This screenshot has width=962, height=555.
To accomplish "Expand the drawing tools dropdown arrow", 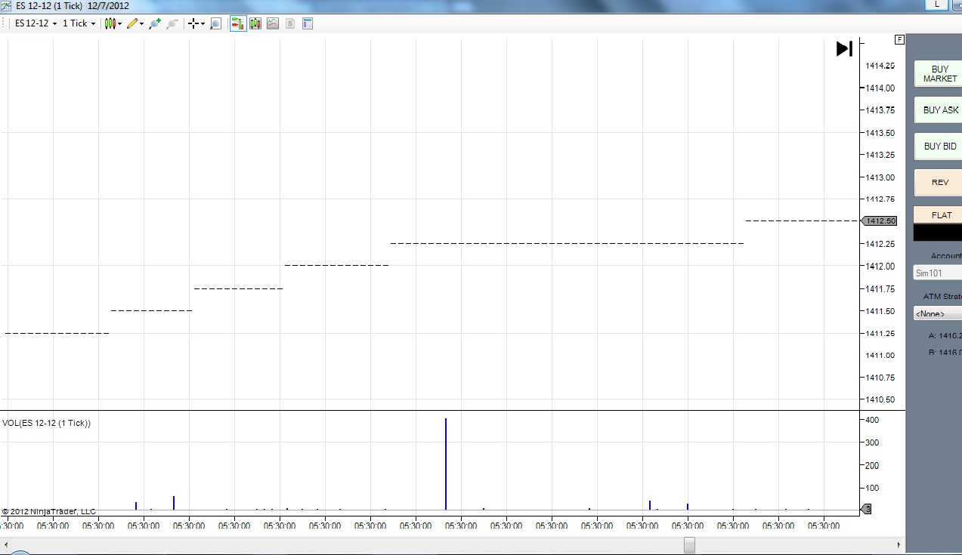I will [x=141, y=24].
